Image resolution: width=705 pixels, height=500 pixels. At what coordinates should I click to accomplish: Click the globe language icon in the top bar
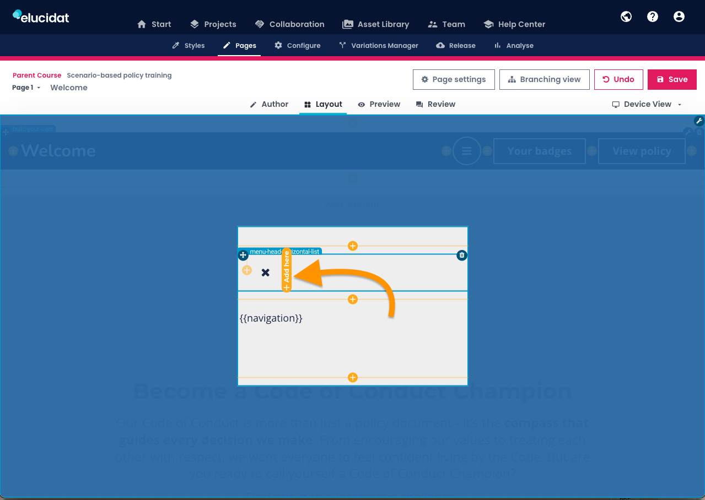626,17
